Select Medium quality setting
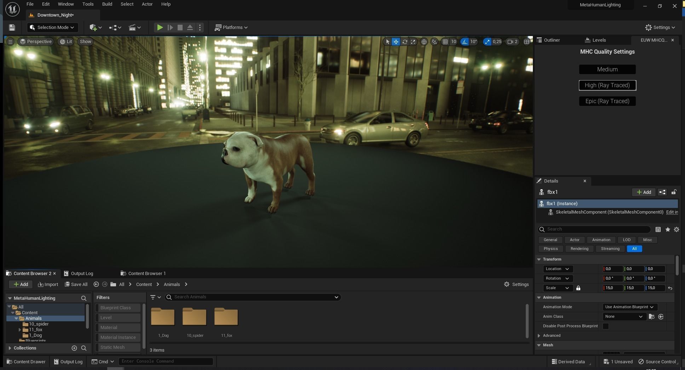 (607, 70)
